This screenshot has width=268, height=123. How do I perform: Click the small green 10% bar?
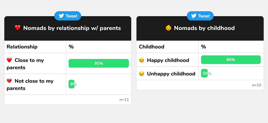[x=204, y=73]
